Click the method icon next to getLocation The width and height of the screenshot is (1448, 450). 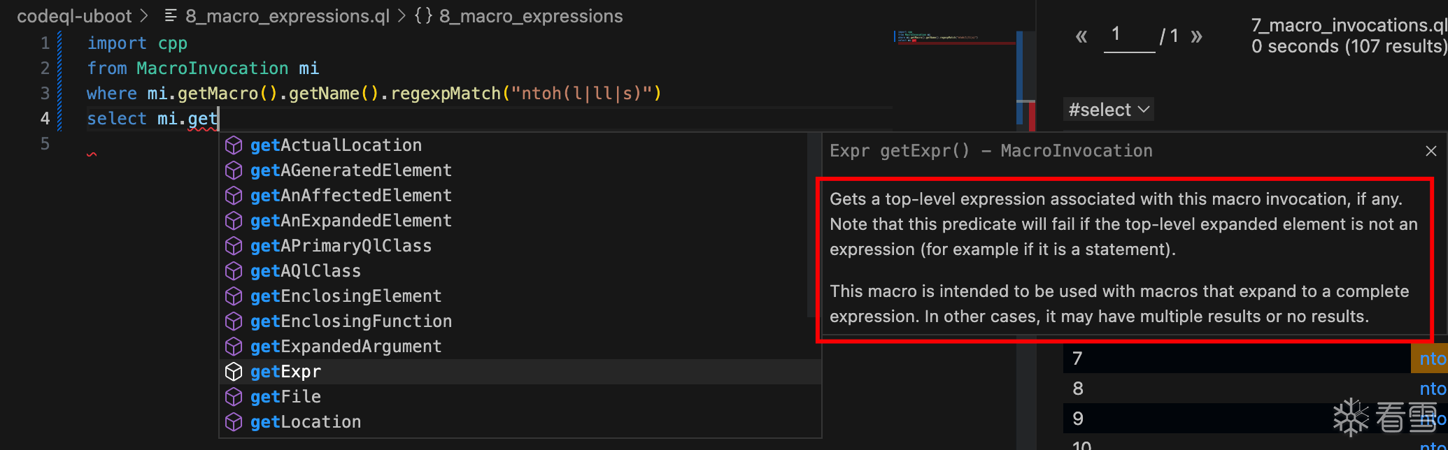234,422
